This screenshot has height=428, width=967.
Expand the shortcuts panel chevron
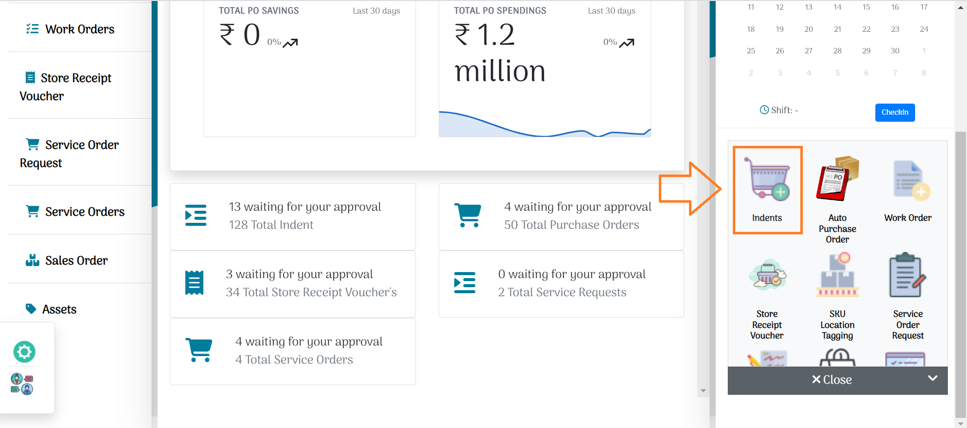point(933,378)
